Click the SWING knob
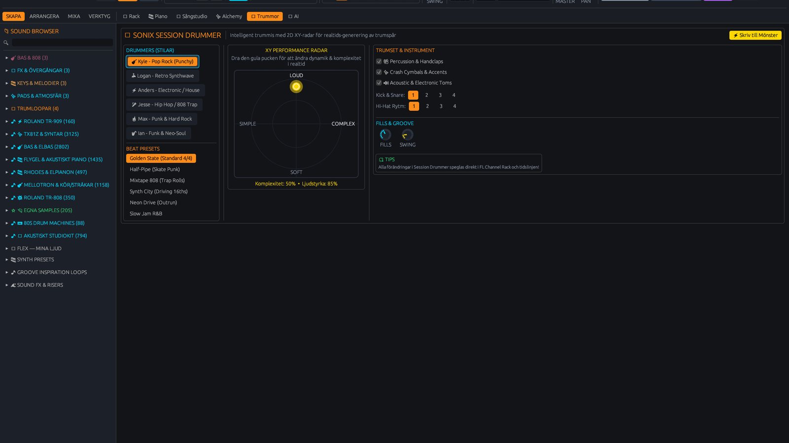The image size is (789, 443). point(407,134)
